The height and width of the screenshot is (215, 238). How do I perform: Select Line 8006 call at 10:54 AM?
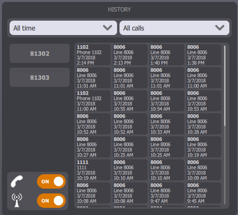pos(167,101)
